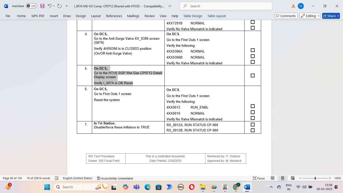This screenshot has height=193, width=343.
Task: Open Task View from taskbar
Action: point(114,187)
